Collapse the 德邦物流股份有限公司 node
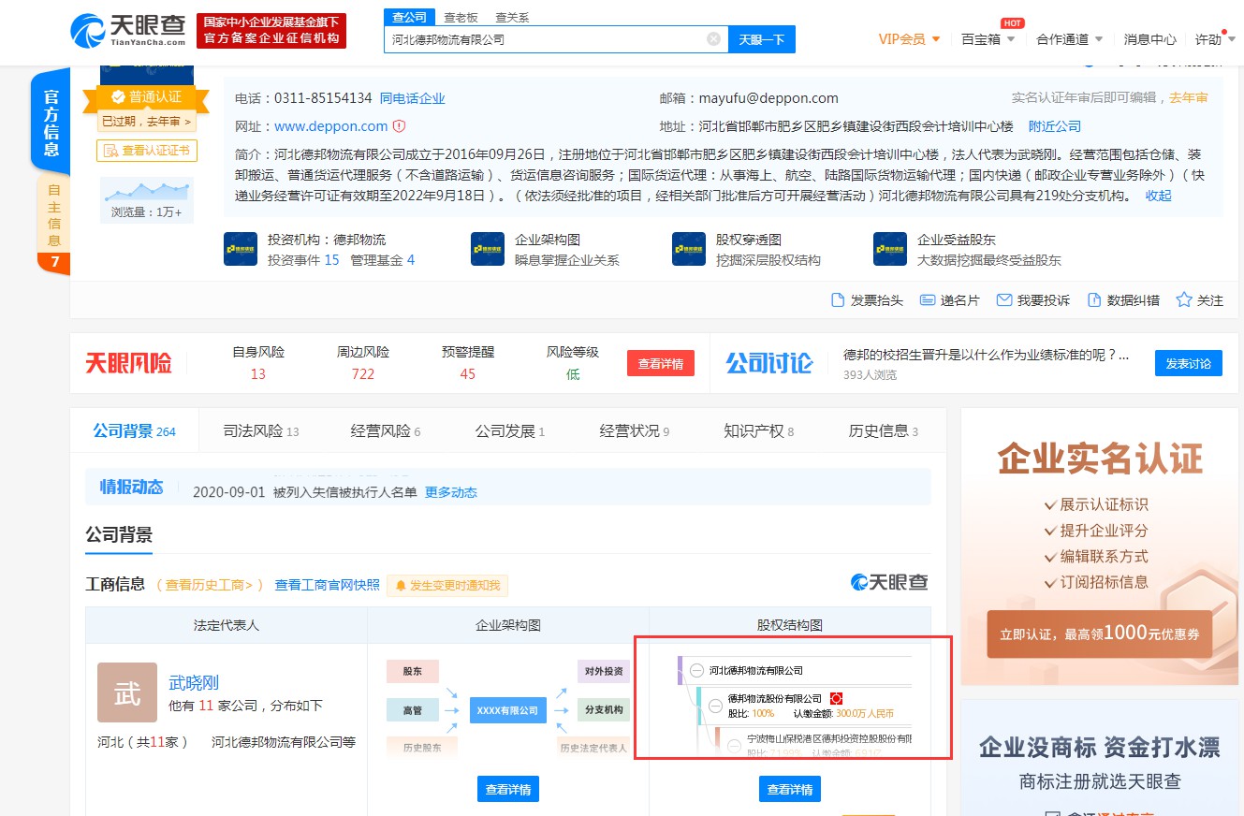Image resolution: width=1244 pixels, height=816 pixels. [715, 706]
